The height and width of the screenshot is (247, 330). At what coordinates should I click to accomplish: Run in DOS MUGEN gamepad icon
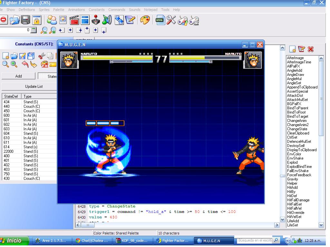194,21
